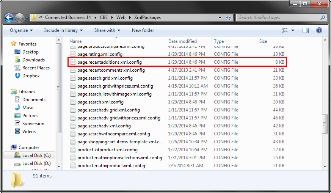
Task: Click file icon of page.searchadv.xml.config
Action: click(73, 126)
